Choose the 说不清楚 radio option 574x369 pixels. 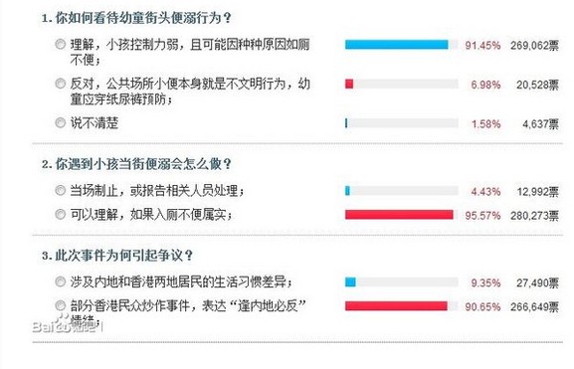(x=60, y=122)
